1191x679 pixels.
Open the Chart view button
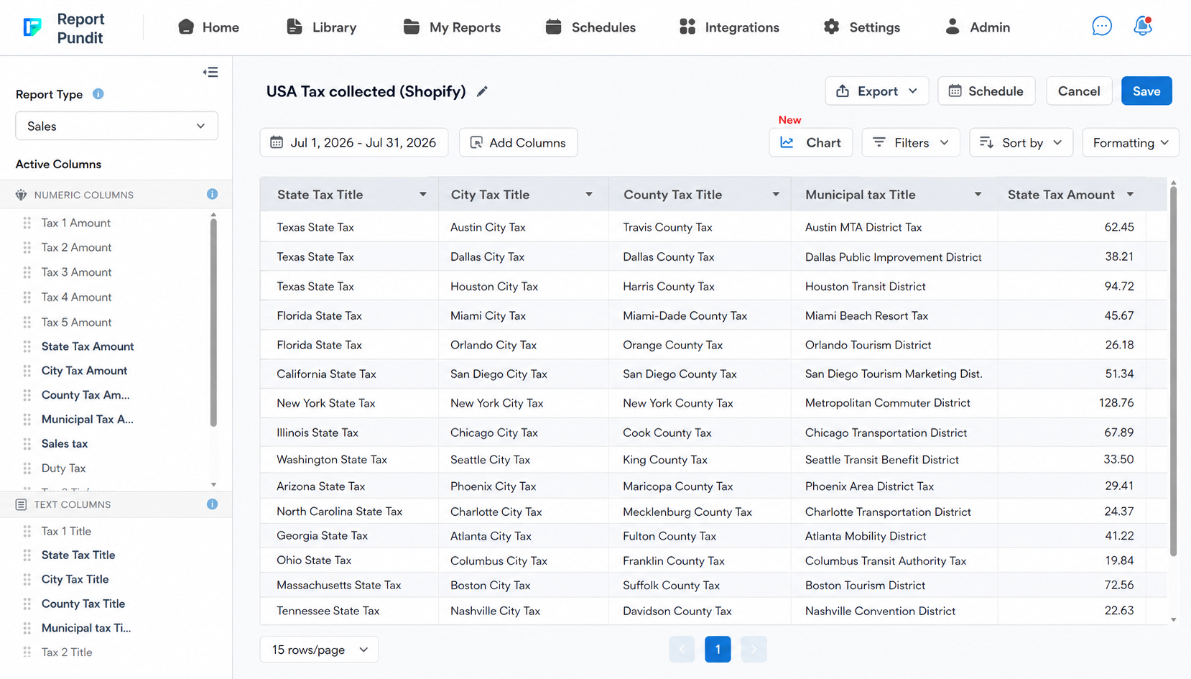point(810,142)
